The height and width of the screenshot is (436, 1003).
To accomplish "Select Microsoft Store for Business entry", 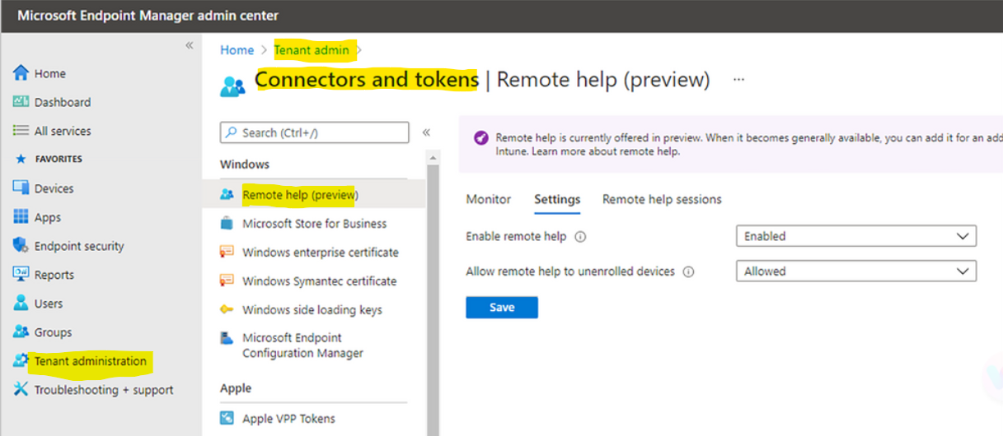I will tap(314, 224).
